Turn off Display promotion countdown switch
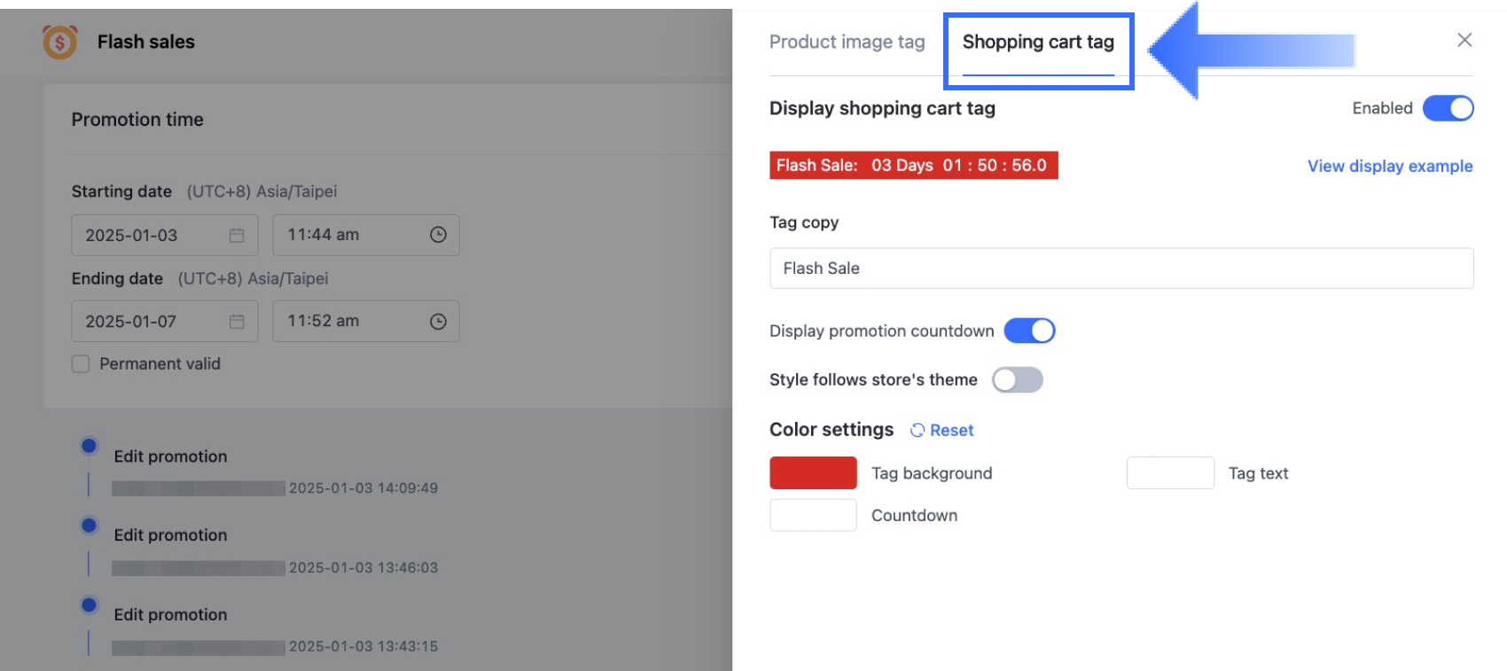The image size is (1507, 671). [x=1029, y=331]
